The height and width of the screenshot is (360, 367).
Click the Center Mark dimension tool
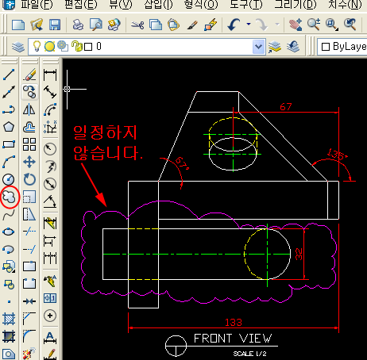pos(50,316)
